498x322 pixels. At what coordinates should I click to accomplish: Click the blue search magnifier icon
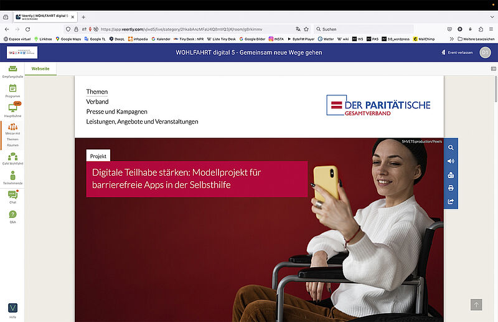point(451,148)
